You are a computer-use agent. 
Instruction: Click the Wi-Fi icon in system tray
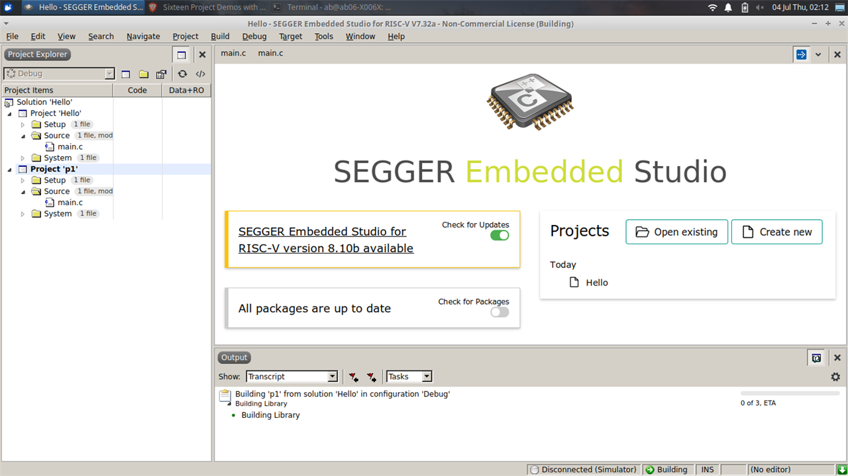click(713, 7)
